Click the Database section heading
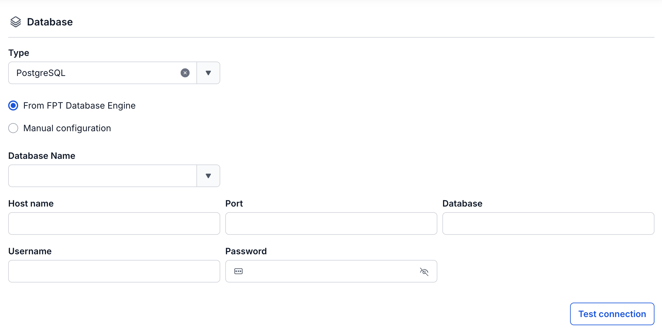Screen dimensions: 662x334 (50, 22)
